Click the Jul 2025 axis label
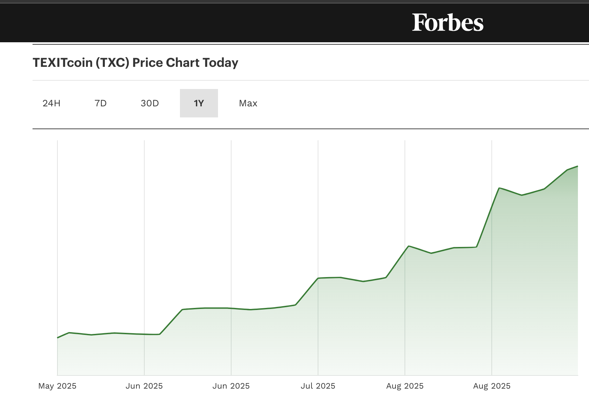This screenshot has height=408, width=589. click(x=318, y=386)
